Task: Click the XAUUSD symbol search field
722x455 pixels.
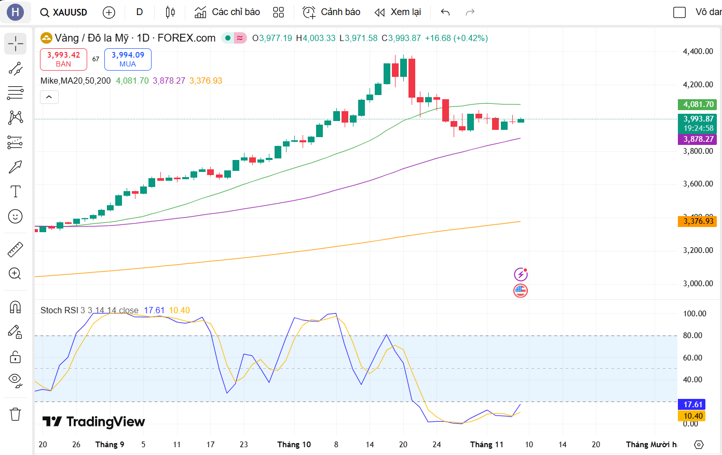Action: 64,12
